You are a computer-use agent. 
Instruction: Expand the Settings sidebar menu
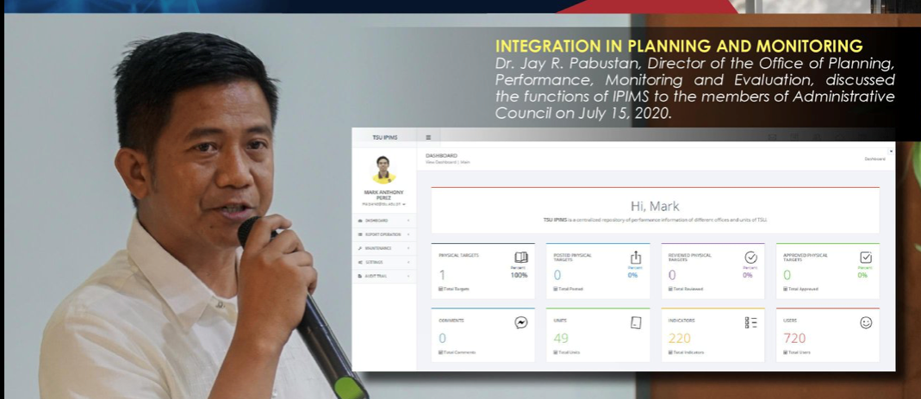(383, 261)
